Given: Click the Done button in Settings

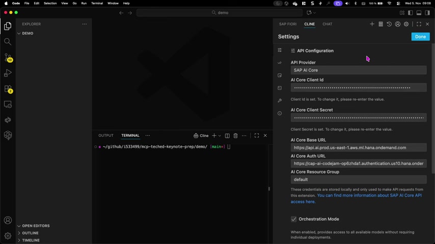Looking at the screenshot, I should click(x=420, y=37).
